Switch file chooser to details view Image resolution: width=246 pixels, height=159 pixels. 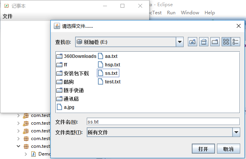click(236, 42)
